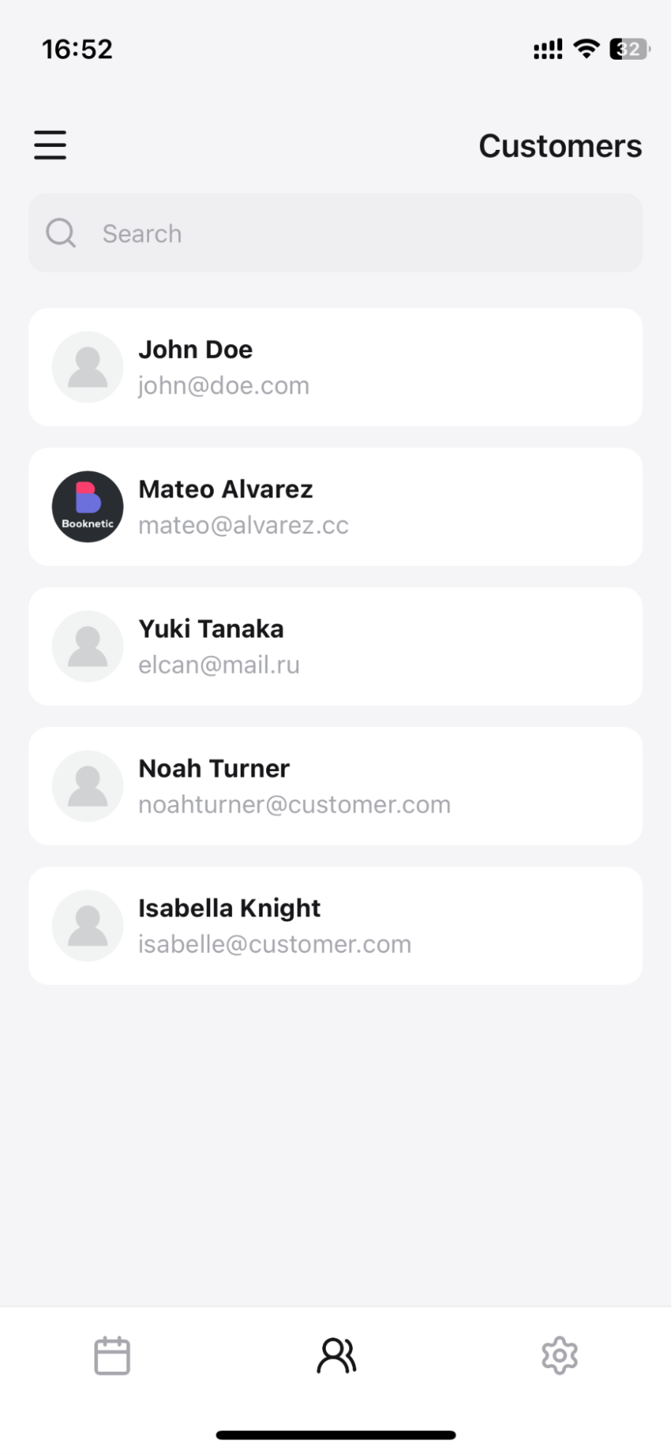This screenshot has width=672, height=1454.
Task: Tap Yuki Tanaka's avatar placeholder
Action: [88, 647]
